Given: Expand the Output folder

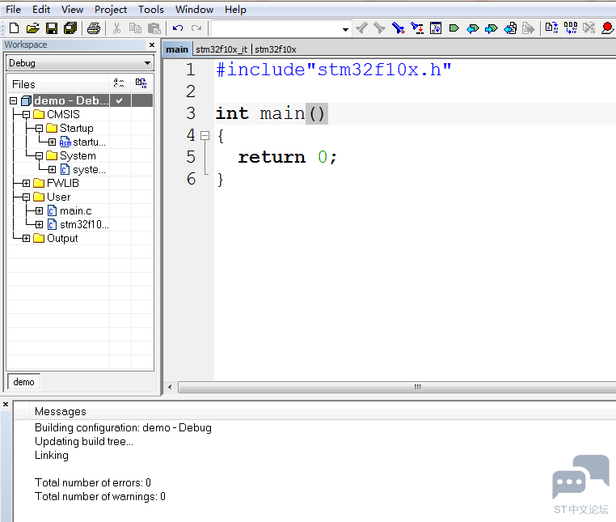Looking at the screenshot, I should point(27,239).
